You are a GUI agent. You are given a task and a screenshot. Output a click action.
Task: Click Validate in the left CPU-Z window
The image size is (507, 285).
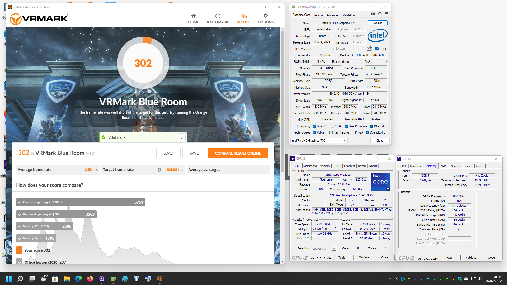[x=364, y=257]
